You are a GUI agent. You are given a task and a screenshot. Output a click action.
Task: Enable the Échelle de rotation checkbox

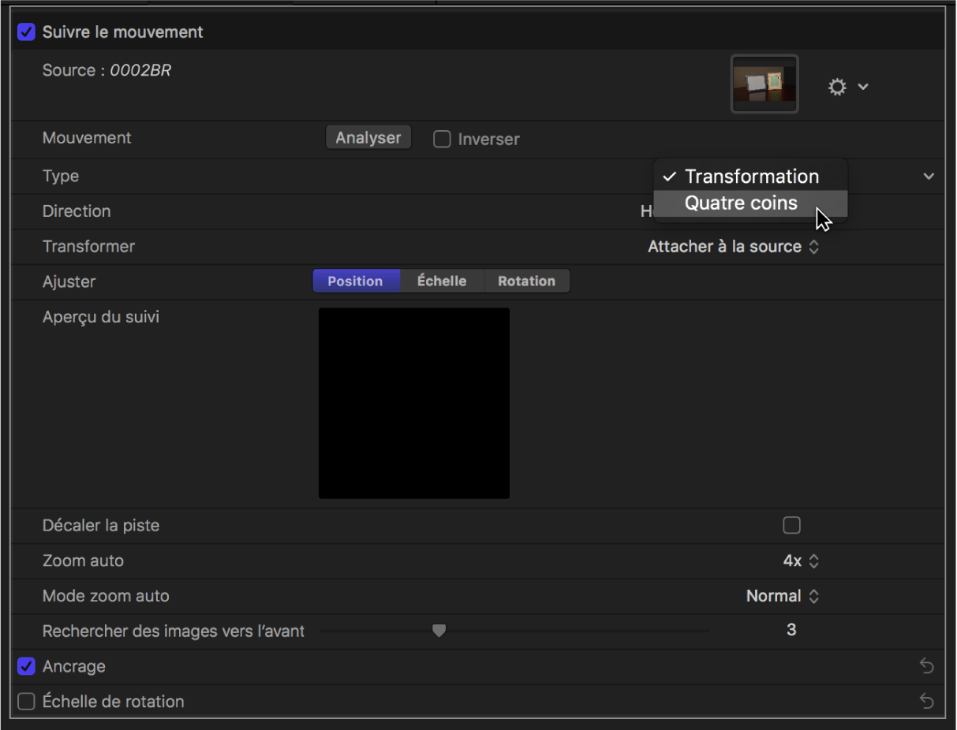click(x=27, y=702)
